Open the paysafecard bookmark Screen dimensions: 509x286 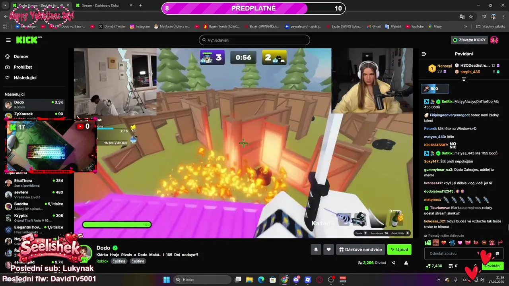[303, 26]
